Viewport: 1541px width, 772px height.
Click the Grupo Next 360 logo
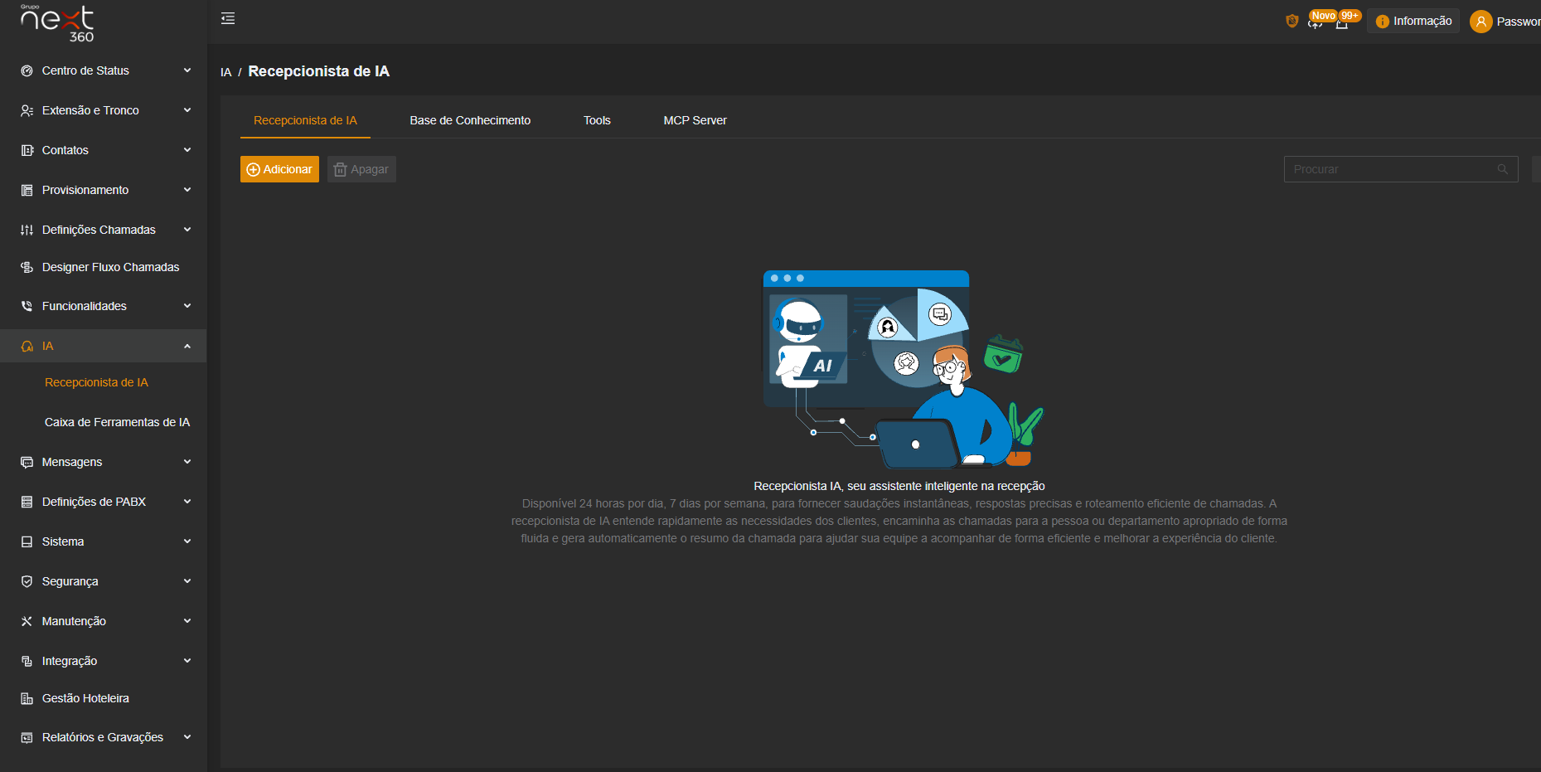click(58, 22)
